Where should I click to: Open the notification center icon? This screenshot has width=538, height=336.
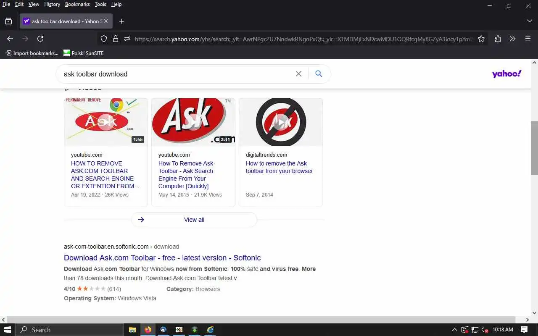tap(524, 330)
